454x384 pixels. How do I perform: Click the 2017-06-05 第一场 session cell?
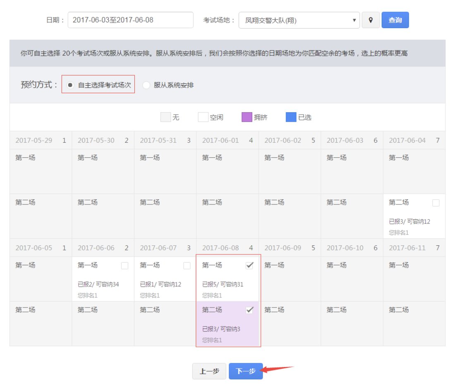coord(41,278)
